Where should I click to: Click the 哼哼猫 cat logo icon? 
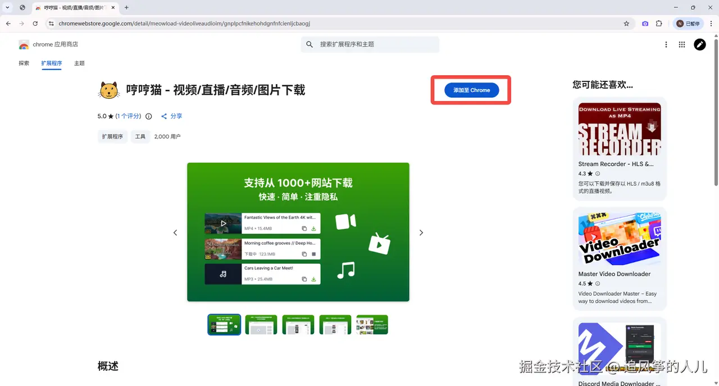pos(108,90)
